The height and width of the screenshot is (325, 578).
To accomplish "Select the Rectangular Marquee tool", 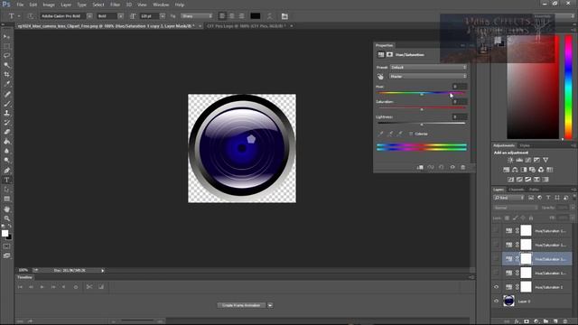I will 6,46.
